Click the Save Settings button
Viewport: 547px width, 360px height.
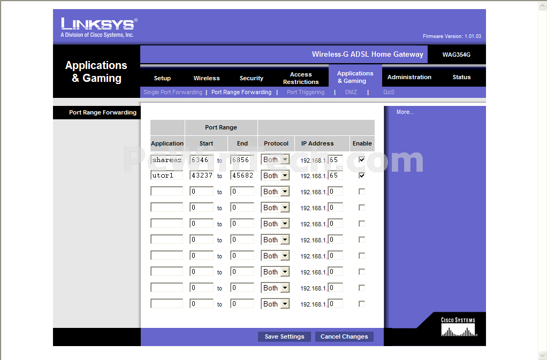[x=284, y=336]
